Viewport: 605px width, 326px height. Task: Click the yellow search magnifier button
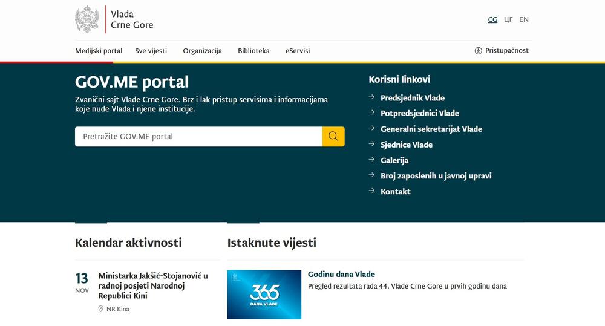(x=333, y=136)
